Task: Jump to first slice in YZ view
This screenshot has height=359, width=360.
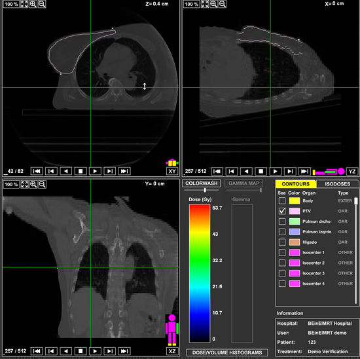Action: pyautogui.click(x=217, y=171)
